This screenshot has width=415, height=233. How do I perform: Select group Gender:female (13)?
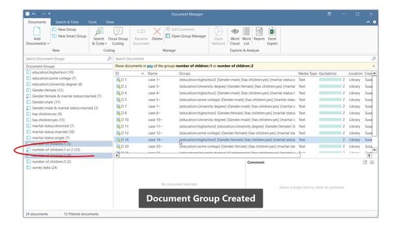47,90
